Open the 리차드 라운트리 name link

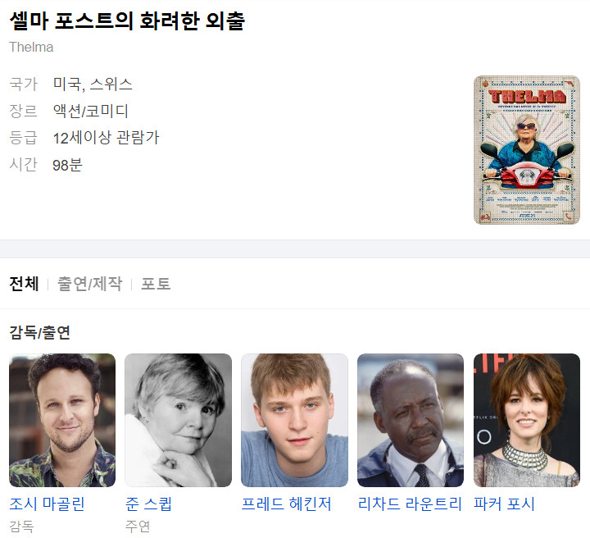[x=410, y=504]
